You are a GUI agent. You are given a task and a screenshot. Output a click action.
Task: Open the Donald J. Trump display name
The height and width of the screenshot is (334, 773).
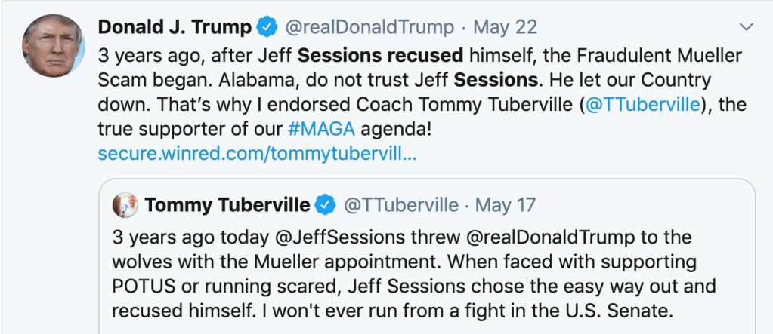coord(175,28)
